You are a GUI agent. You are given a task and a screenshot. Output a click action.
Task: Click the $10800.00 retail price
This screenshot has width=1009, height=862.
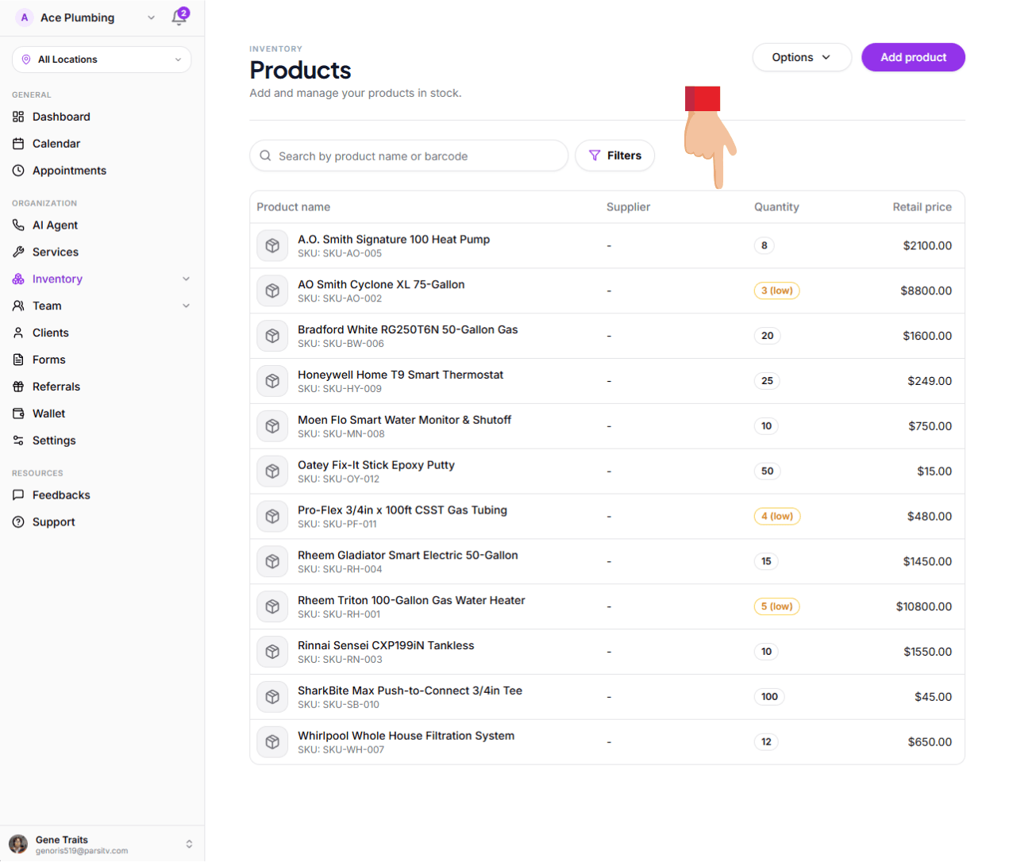coord(923,607)
